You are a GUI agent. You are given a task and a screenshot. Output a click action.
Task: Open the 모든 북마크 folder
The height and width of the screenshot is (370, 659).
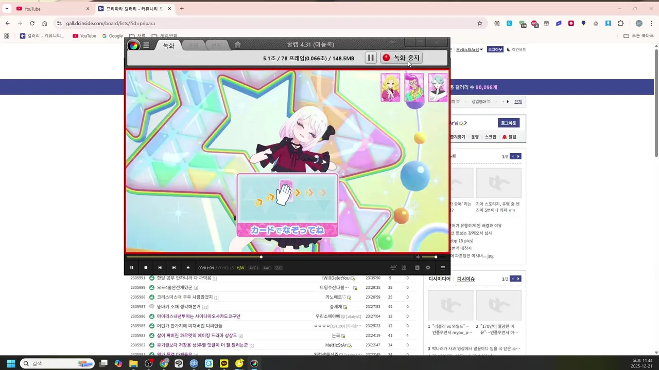click(x=638, y=36)
